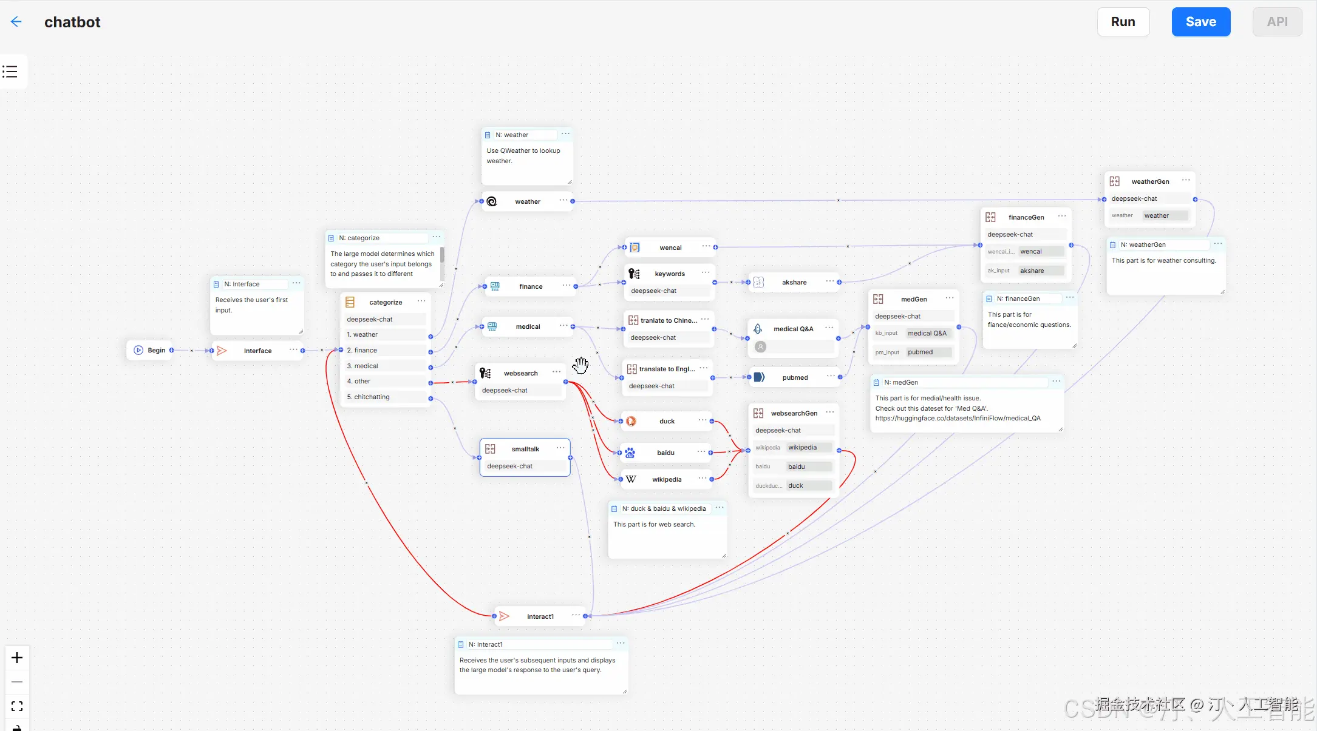
Task: Open the three-dot menu on websearchGen node
Action: pos(829,413)
